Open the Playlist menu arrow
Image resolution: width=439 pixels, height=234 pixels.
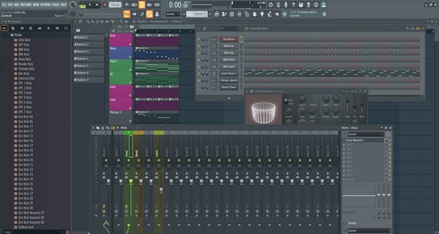point(76,21)
